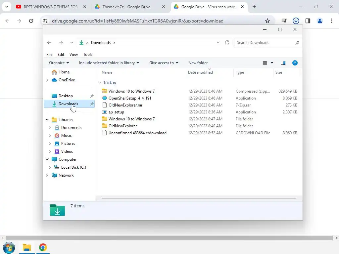Open the view options dropdown arrow
The height and width of the screenshot is (254, 339).
coord(272,63)
